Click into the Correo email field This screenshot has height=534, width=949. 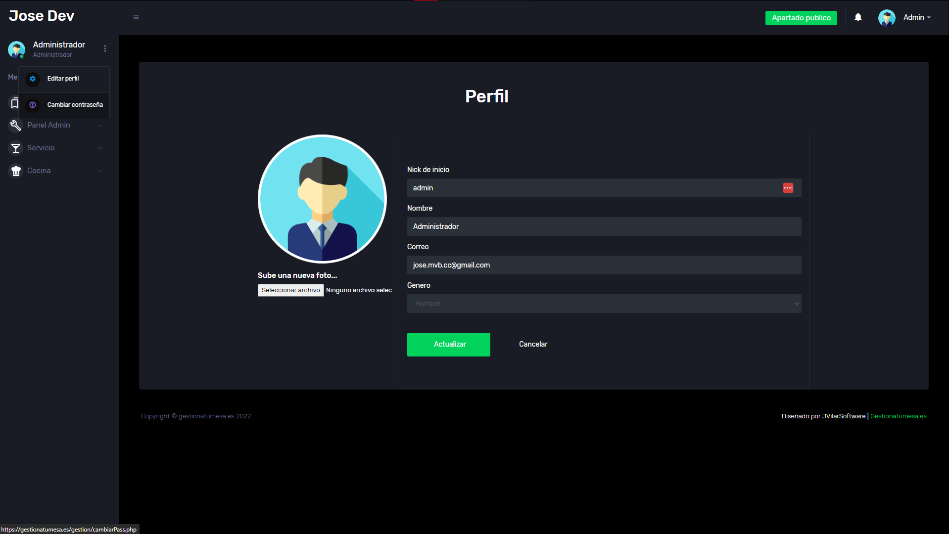pos(604,265)
